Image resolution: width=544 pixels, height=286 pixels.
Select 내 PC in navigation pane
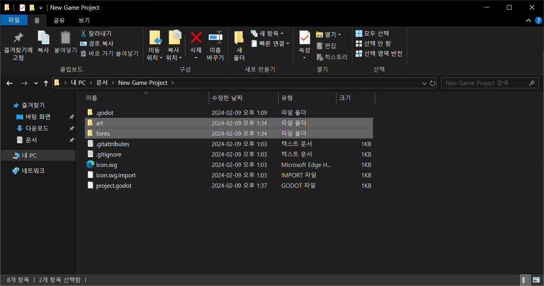(x=38, y=155)
